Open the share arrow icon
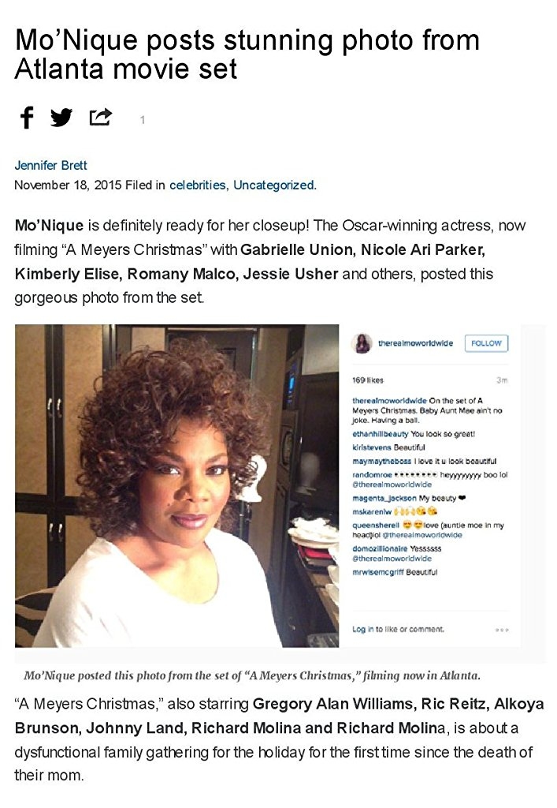557x808 pixels. point(100,117)
